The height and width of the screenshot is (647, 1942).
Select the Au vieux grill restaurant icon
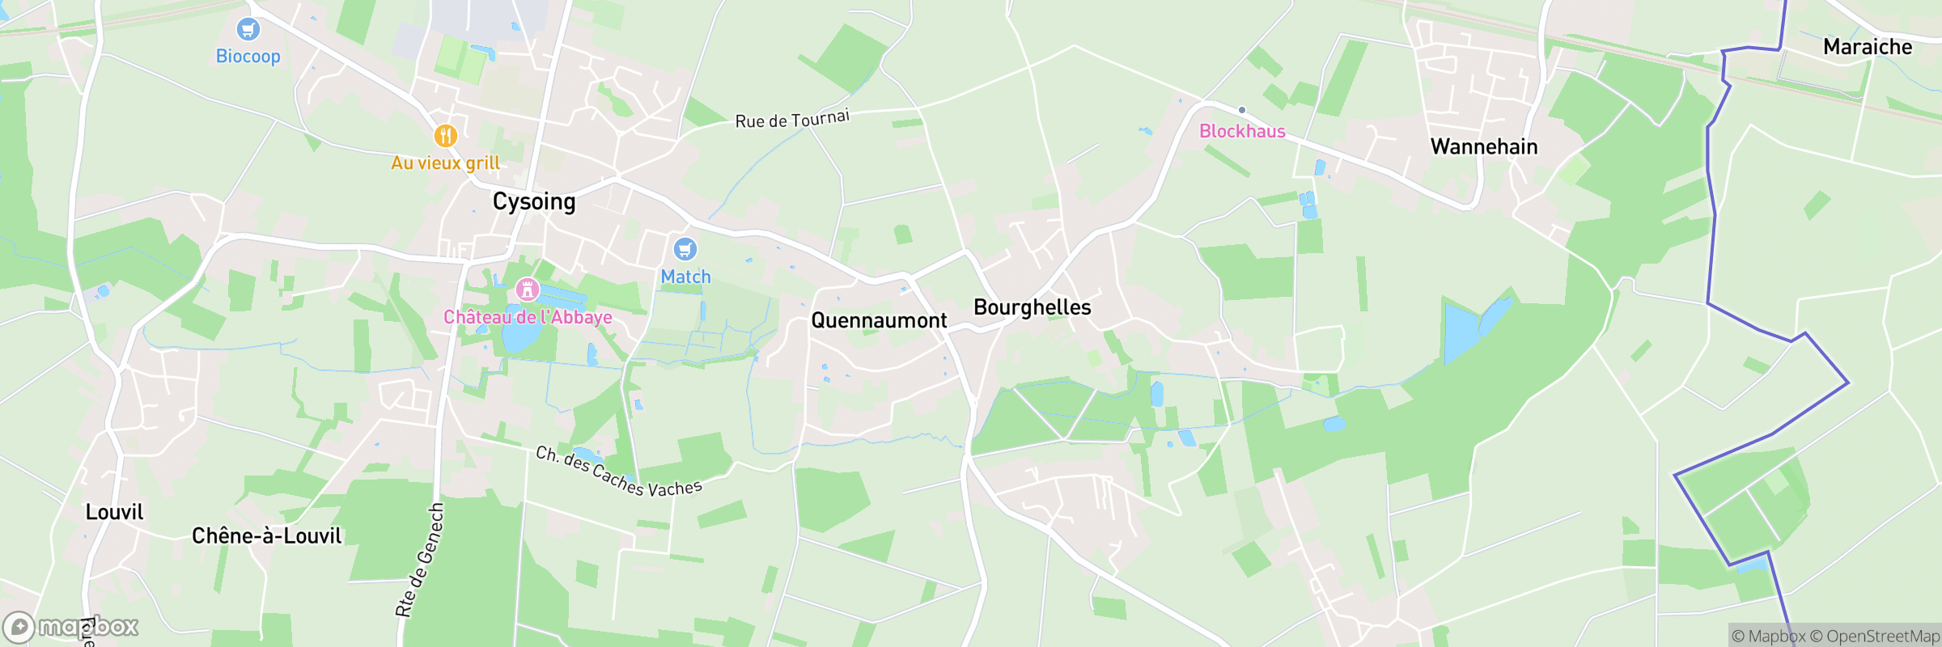[x=445, y=135]
